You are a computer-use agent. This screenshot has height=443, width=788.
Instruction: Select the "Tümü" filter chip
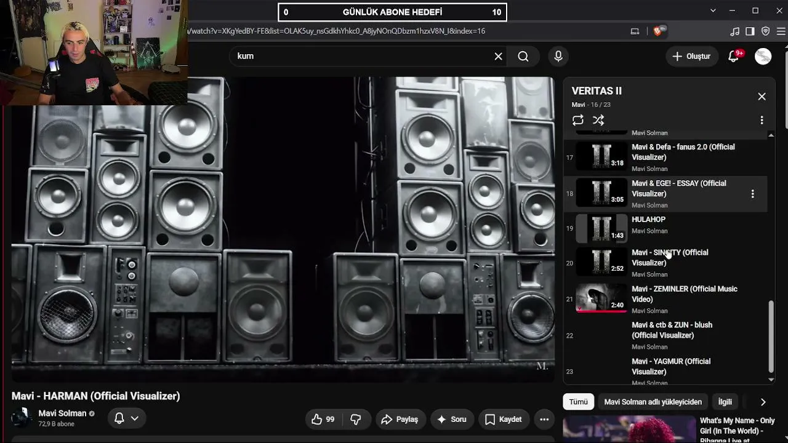(x=578, y=402)
